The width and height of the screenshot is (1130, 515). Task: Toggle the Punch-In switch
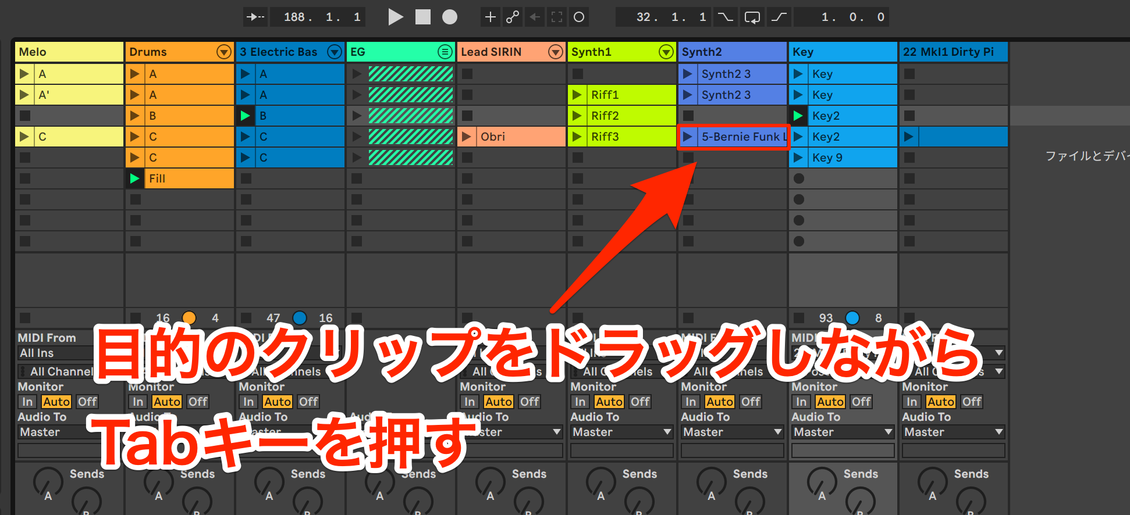click(x=726, y=17)
